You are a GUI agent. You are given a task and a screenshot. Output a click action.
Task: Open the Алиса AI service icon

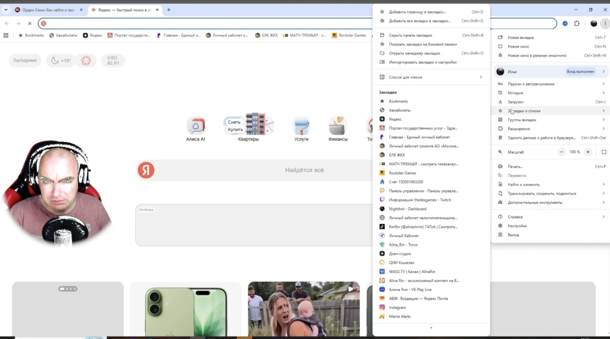pos(196,129)
